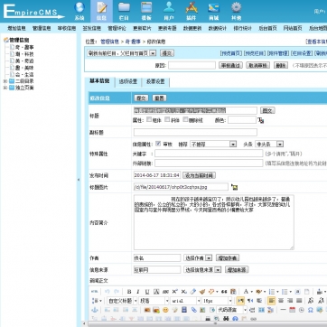Switch to the 基本信息 tab
Viewport: 327px width, 327px height.
pos(99,81)
